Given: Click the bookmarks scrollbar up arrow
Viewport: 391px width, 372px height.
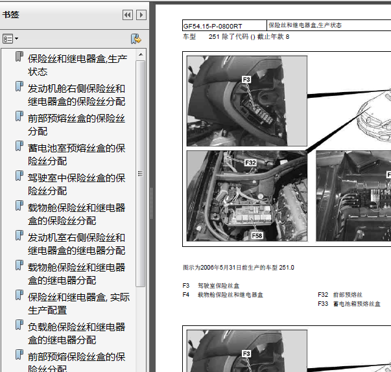Looking at the screenshot, I should pos(141,54).
